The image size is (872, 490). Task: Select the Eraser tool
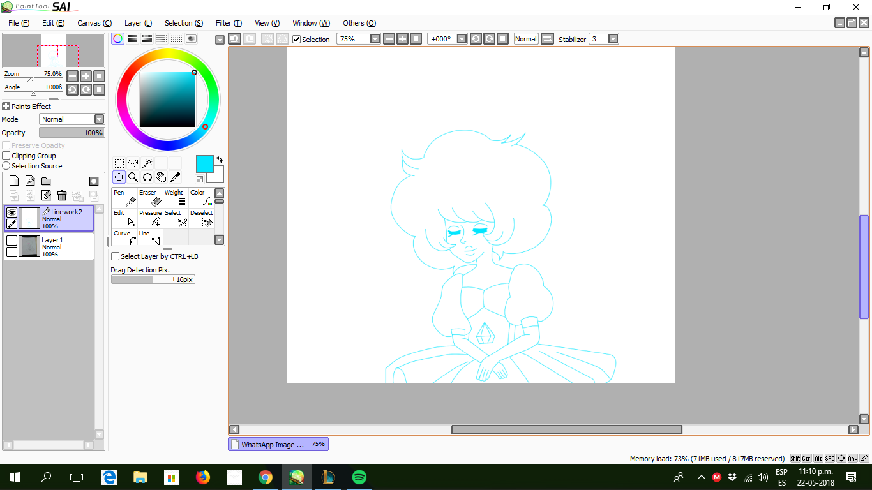click(150, 197)
